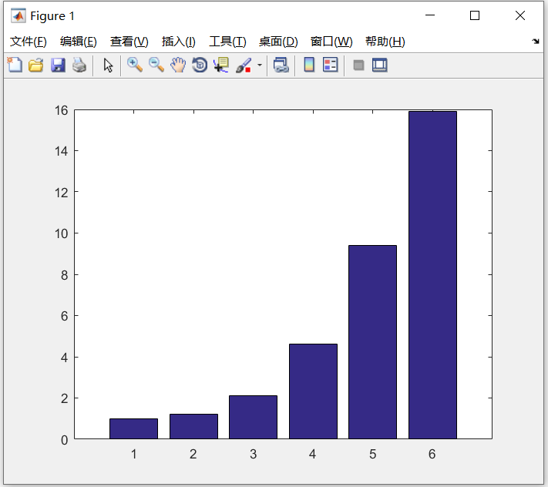Insert a colorbar from the toolbar
Viewport: 548px width, 487px height.
coord(309,65)
